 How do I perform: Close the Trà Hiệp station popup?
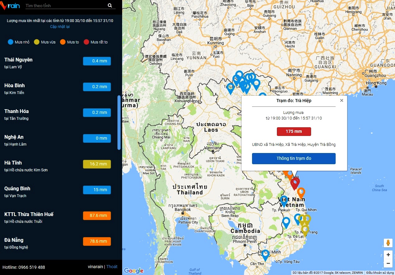coord(342,100)
